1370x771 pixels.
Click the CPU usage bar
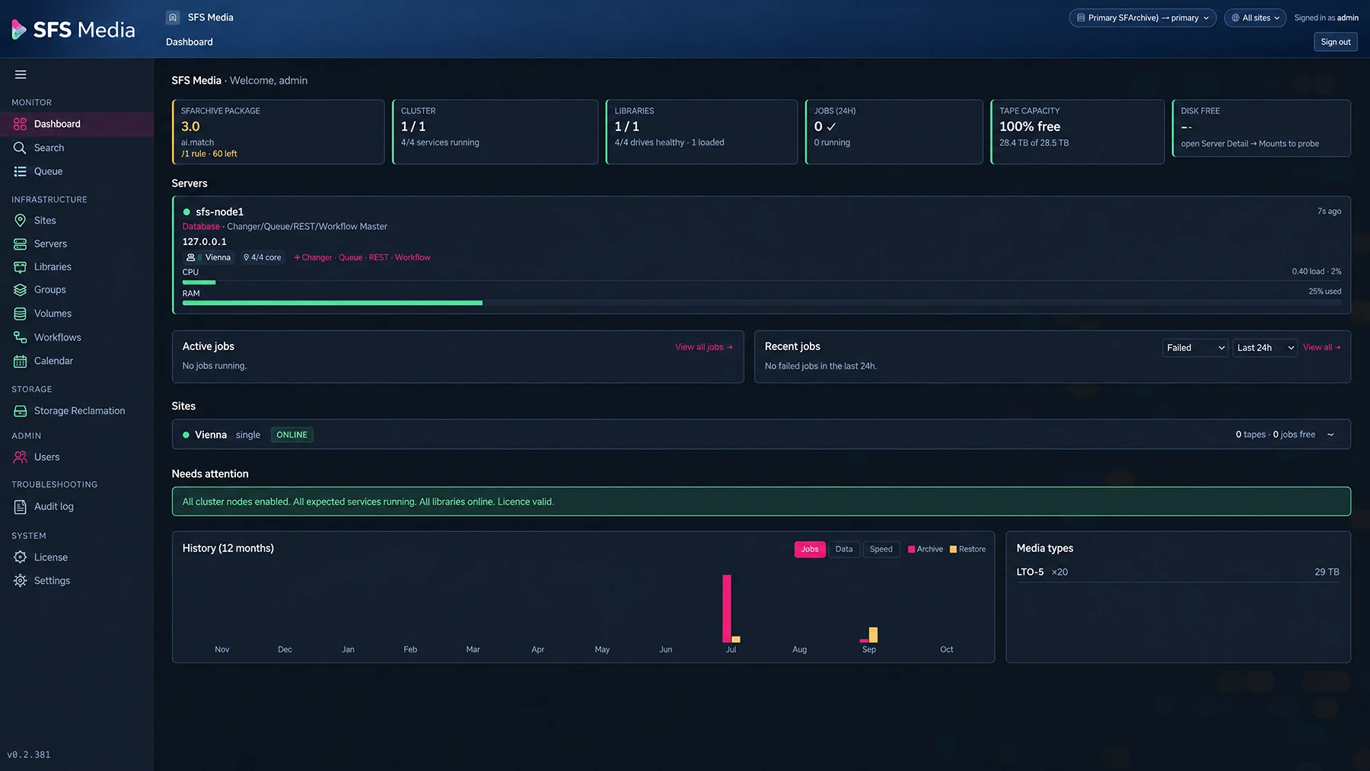point(762,282)
